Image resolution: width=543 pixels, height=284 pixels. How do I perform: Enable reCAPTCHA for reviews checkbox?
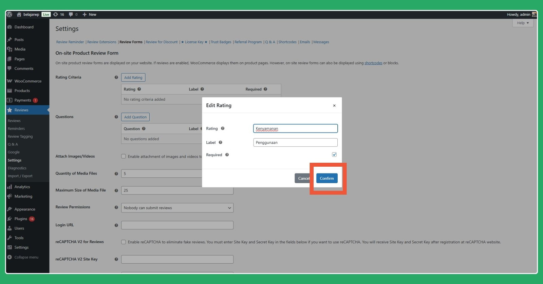(x=124, y=242)
